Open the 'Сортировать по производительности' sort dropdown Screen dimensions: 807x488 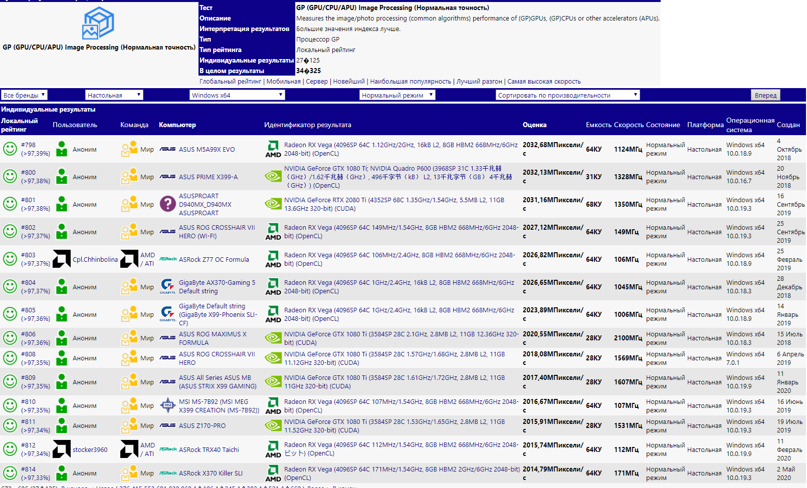[568, 95]
